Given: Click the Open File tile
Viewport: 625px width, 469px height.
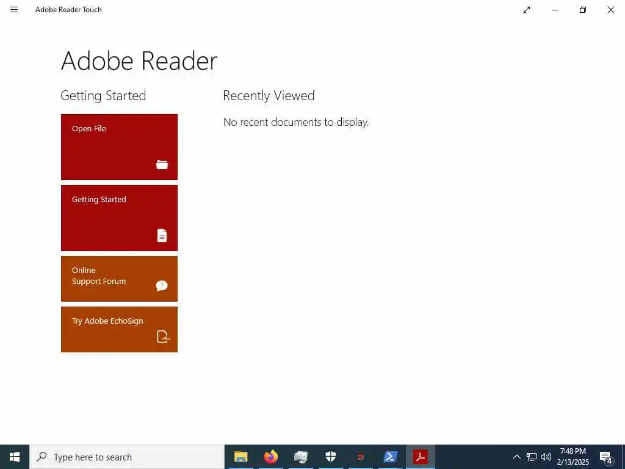Looking at the screenshot, I should (x=119, y=147).
